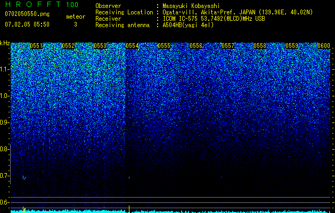Click the 0553 time marker
Image resolution: width=335 pixels, height=213 pixels.
100,46
